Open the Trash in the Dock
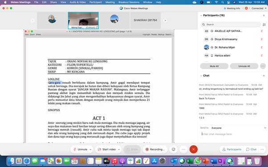The image size is (268, 167). 257,161
